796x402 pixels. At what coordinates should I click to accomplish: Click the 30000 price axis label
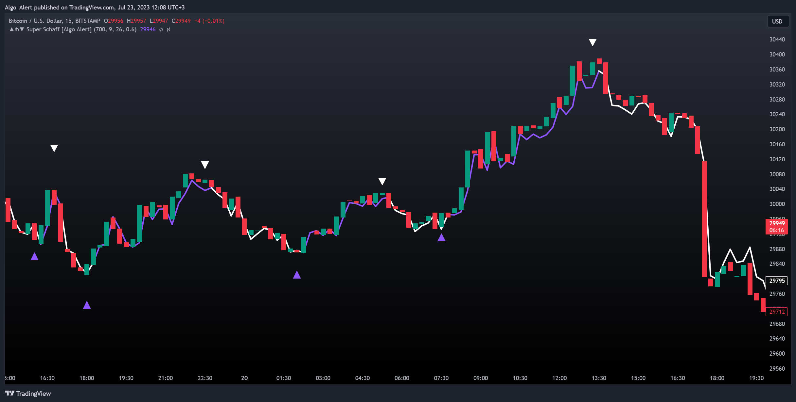[777, 204]
